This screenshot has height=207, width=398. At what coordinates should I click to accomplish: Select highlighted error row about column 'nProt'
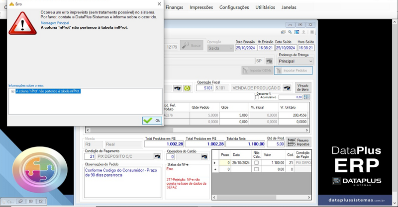(48, 91)
